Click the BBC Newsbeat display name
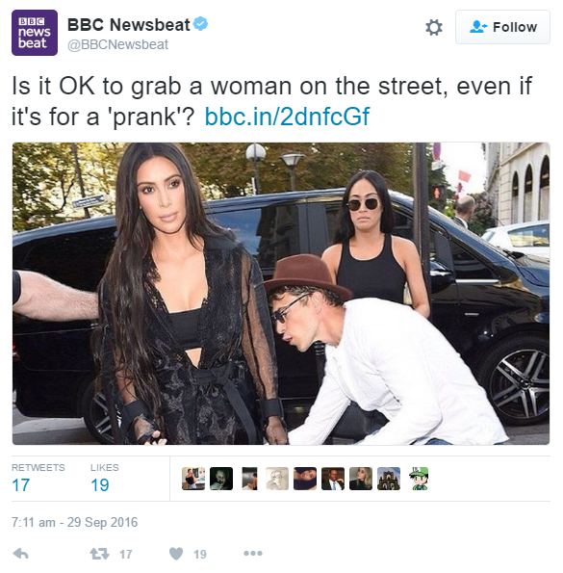 pos(129,25)
